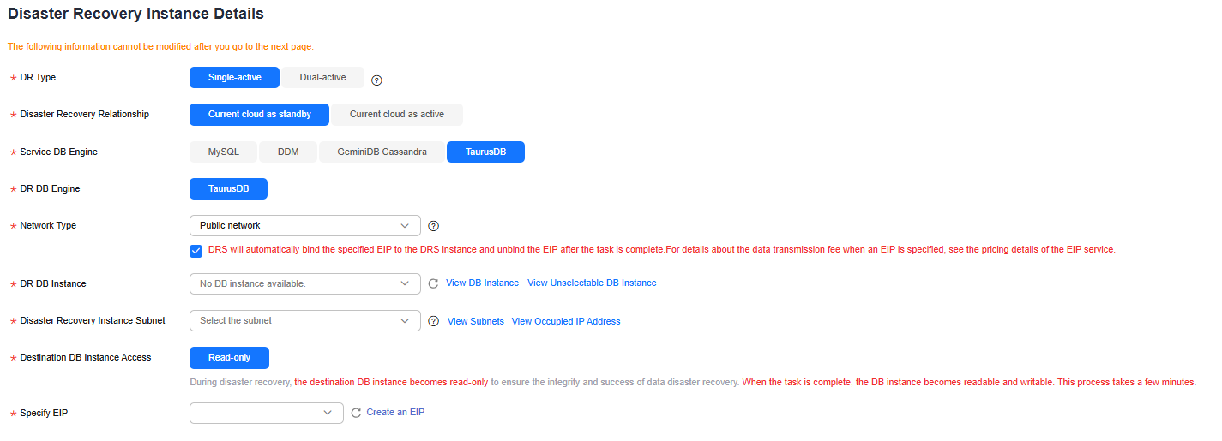
Task: Select GeminiDB Cassandra engine
Action: (x=382, y=152)
